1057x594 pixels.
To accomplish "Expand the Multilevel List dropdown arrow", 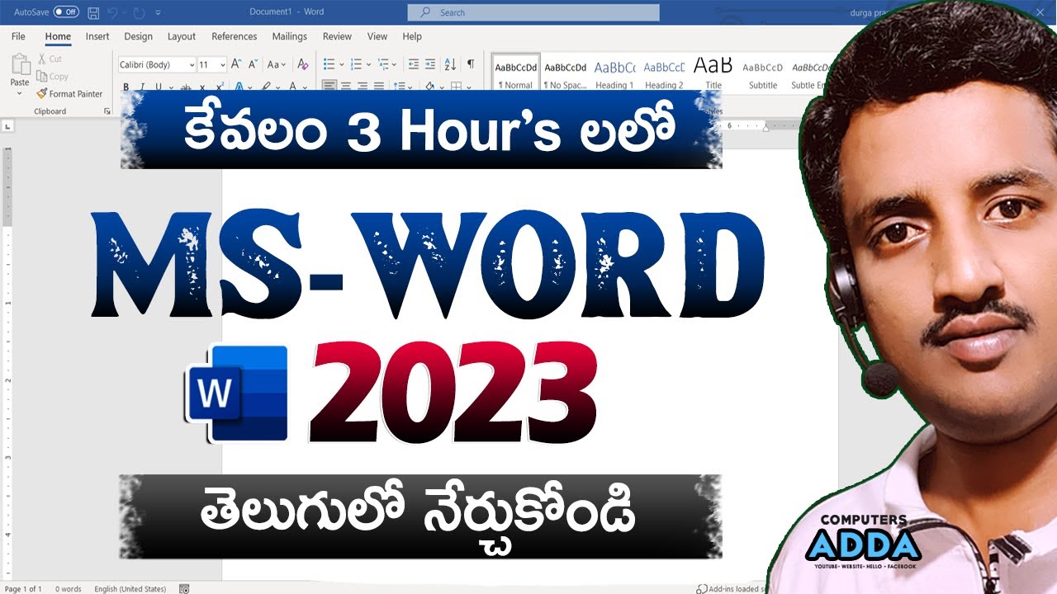I will click(395, 64).
